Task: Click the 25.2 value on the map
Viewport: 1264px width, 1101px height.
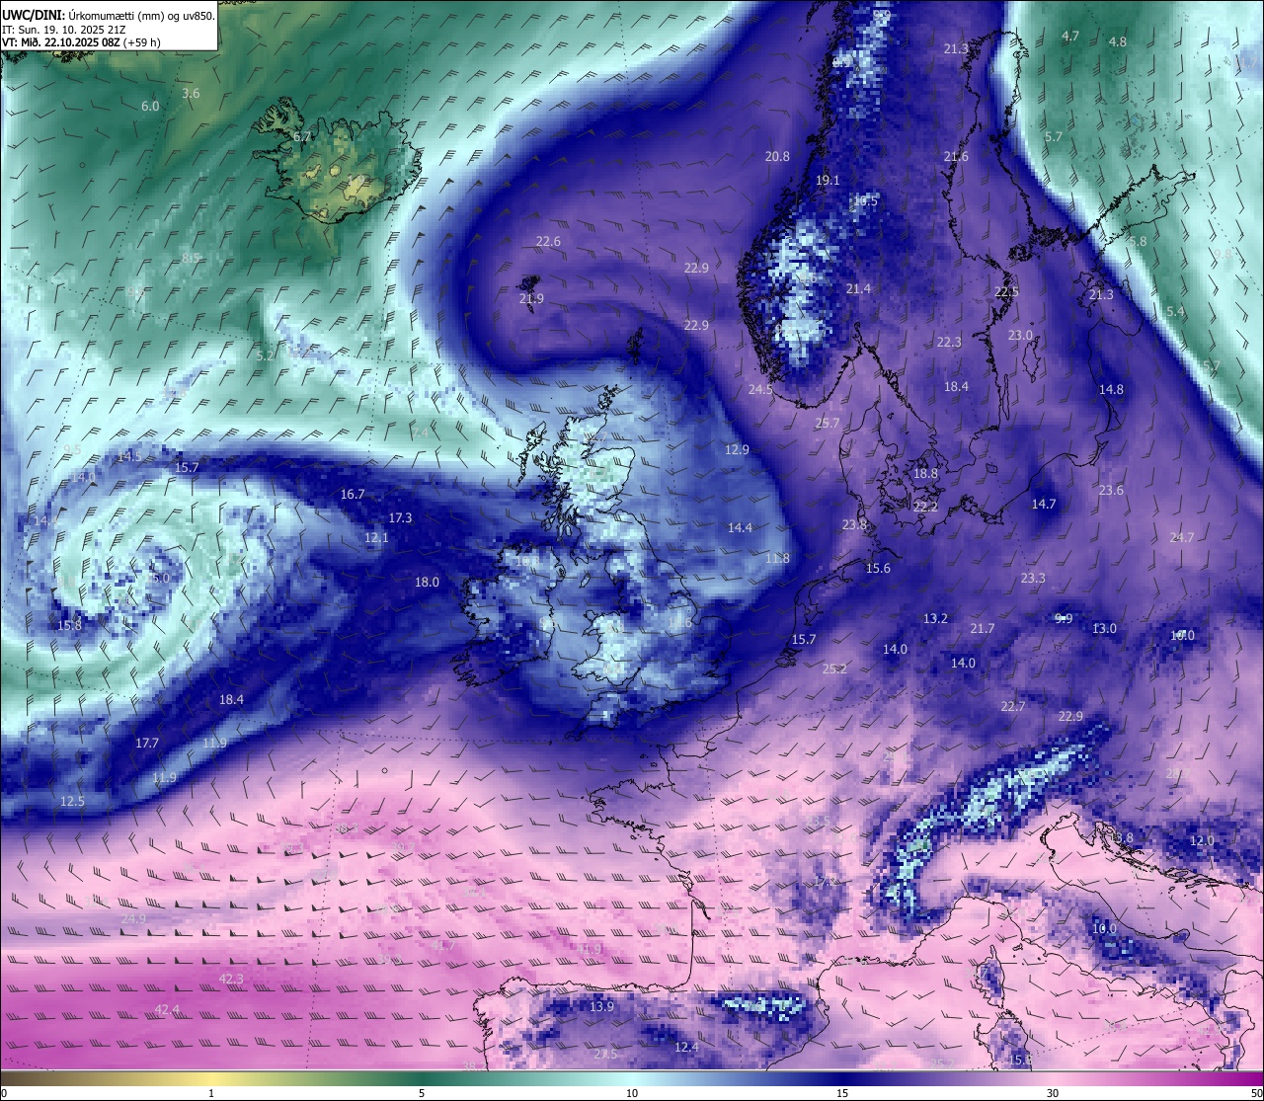Action: click(834, 669)
